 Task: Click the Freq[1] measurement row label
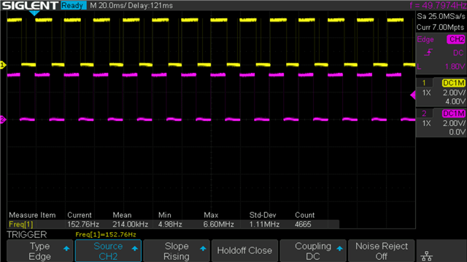[x=21, y=224]
